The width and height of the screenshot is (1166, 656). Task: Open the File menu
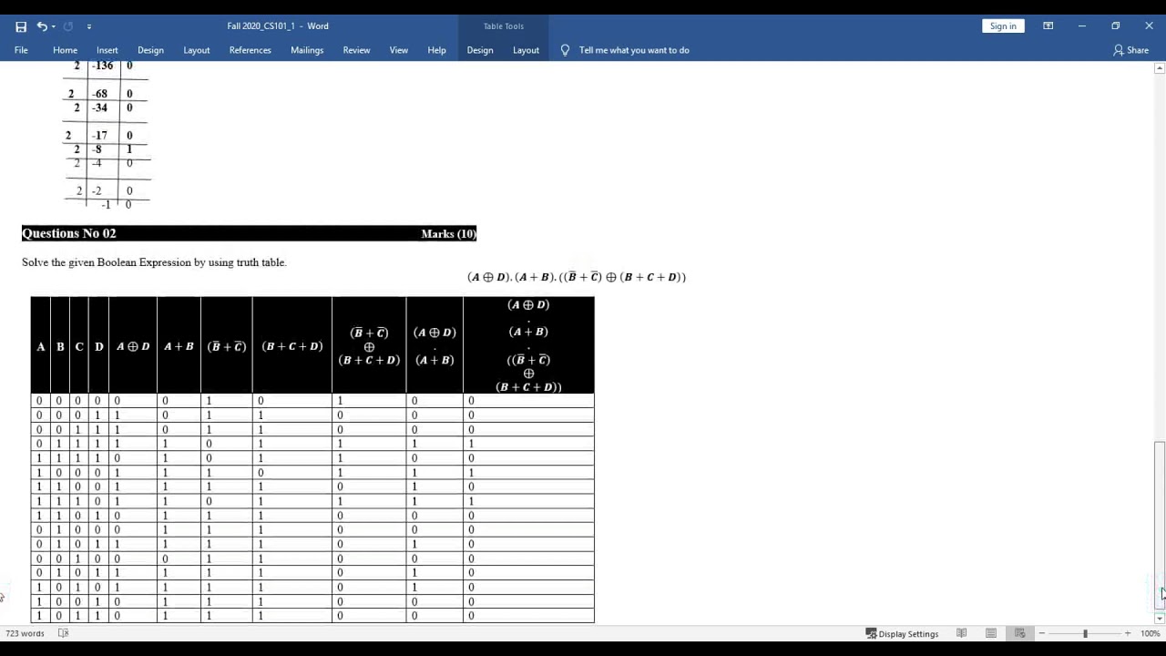pos(21,50)
